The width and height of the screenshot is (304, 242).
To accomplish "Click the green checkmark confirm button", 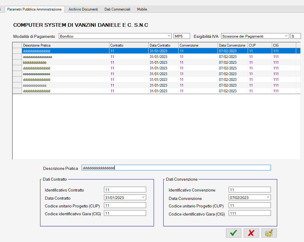I will click(233, 233).
